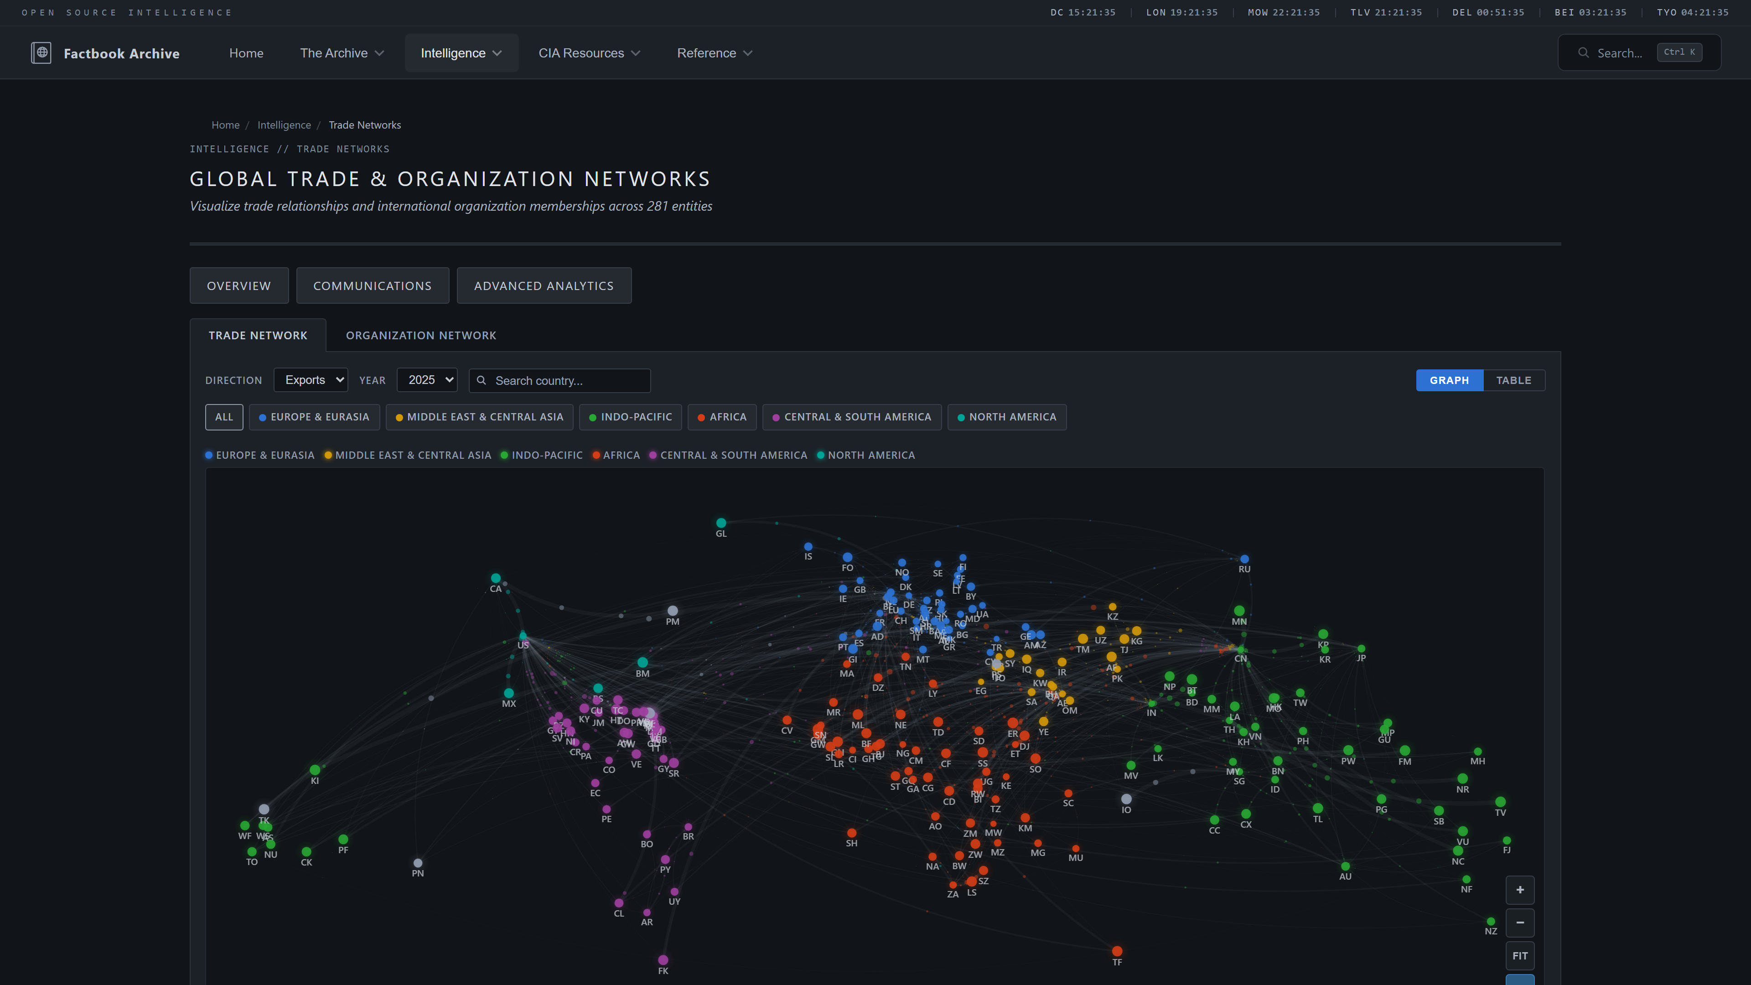This screenshot has height=985, width=1751.
Task: Zoom into the graph with the plus icon
Action: tap(1521, 889)
